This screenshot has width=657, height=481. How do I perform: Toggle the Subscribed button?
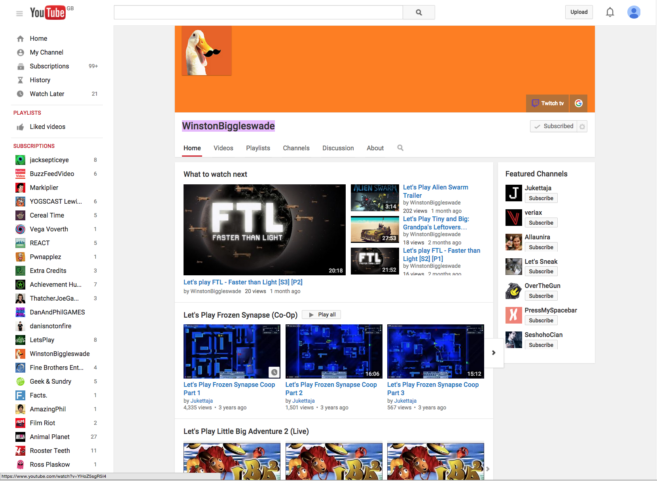(553, 127)
